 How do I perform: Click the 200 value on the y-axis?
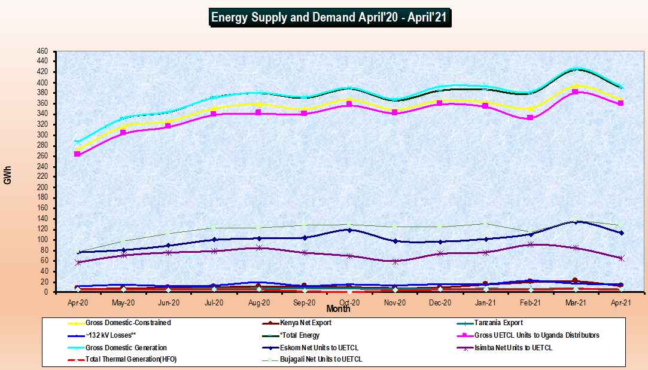click(x=42, y=187)
